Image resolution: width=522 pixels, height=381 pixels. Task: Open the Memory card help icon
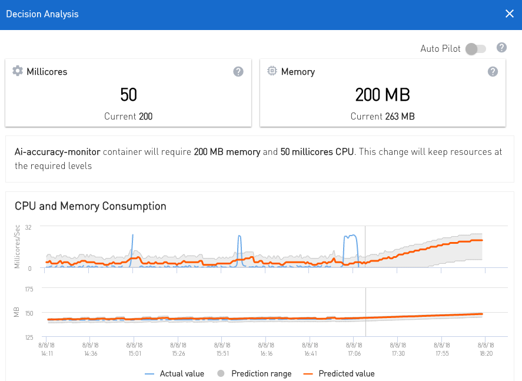point(493,71)
